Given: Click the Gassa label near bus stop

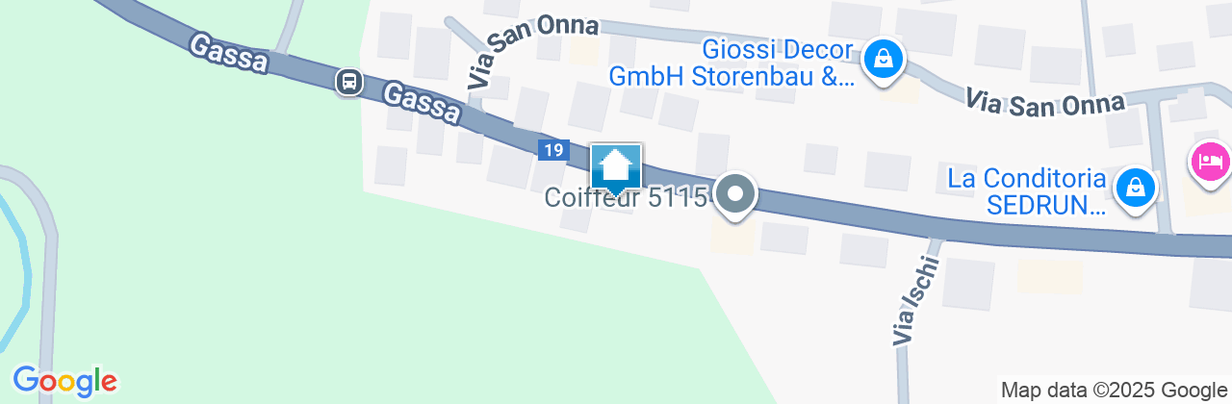Looking at the screenshot, I should pyautogui.click(x=422, y=102).
